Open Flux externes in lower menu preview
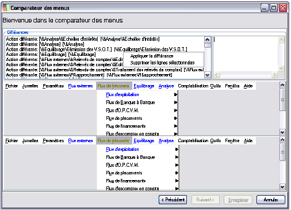 (81, 140)
